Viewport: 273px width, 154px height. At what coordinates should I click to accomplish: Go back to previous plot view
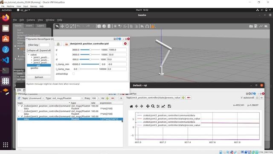[x=136, y=106]
